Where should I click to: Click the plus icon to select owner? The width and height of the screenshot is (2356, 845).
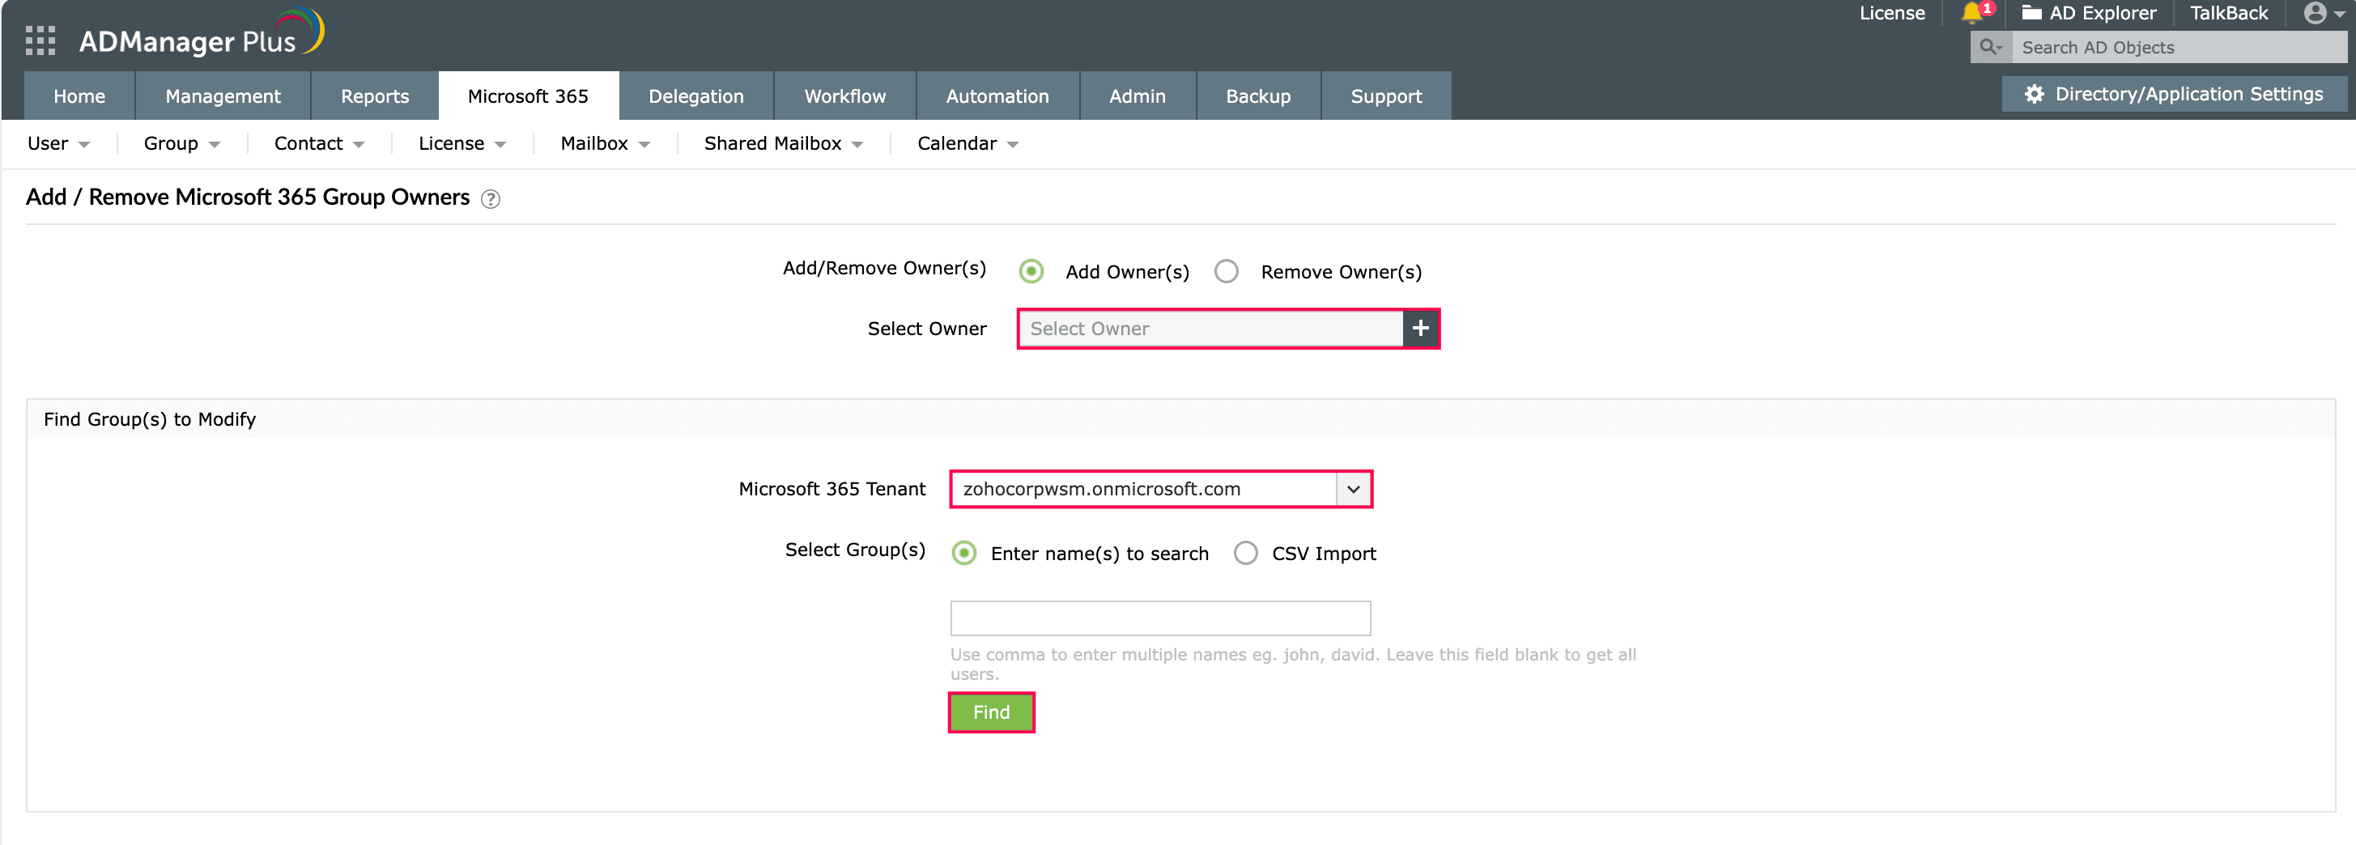pyautogui.click(x=1420, y=329)
